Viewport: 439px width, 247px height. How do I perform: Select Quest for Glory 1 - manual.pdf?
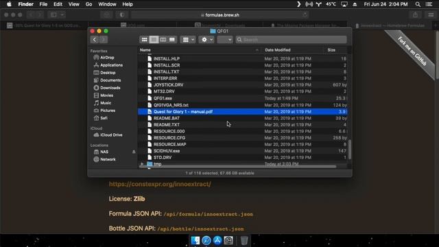pos(242,111)
